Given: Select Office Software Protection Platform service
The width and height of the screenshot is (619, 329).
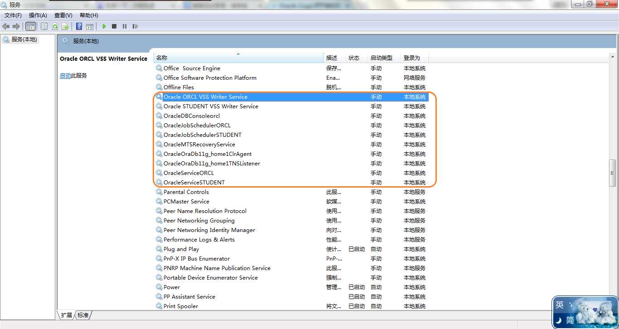Looking at the screenshot, I should pyautogui.click(x=291, y=77).
